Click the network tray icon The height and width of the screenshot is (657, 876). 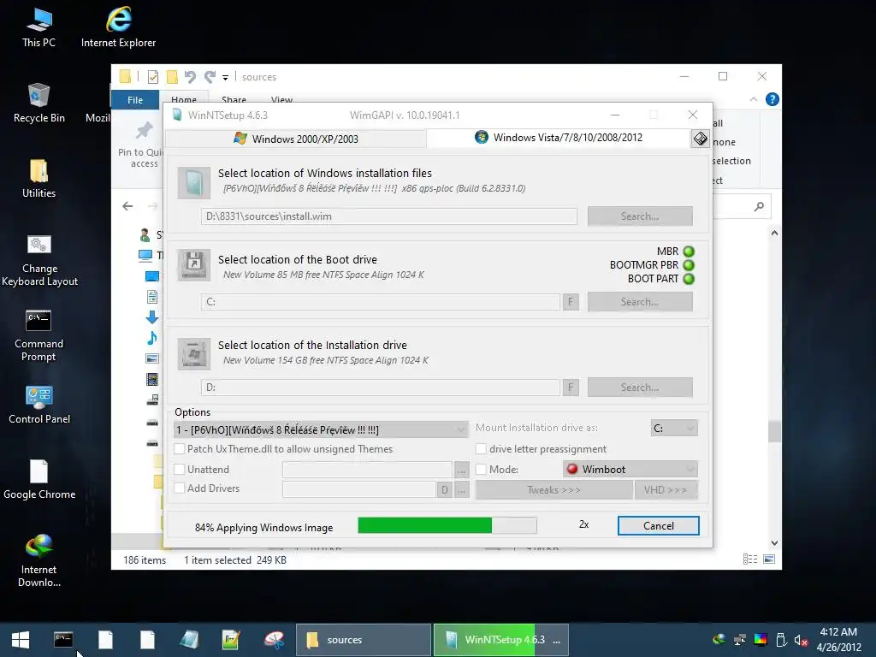pos(740,640)
